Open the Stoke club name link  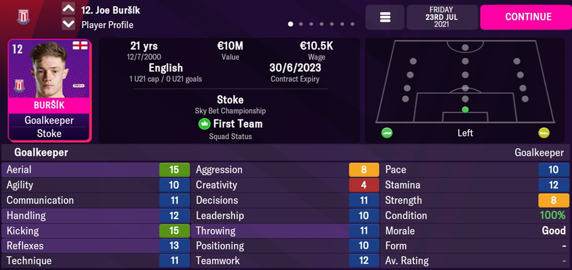tap(230, 100)
